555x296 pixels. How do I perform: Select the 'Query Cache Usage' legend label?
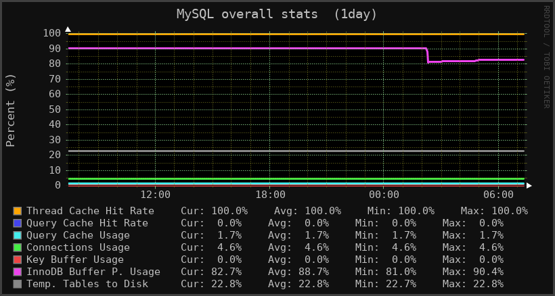coord(78,235)
